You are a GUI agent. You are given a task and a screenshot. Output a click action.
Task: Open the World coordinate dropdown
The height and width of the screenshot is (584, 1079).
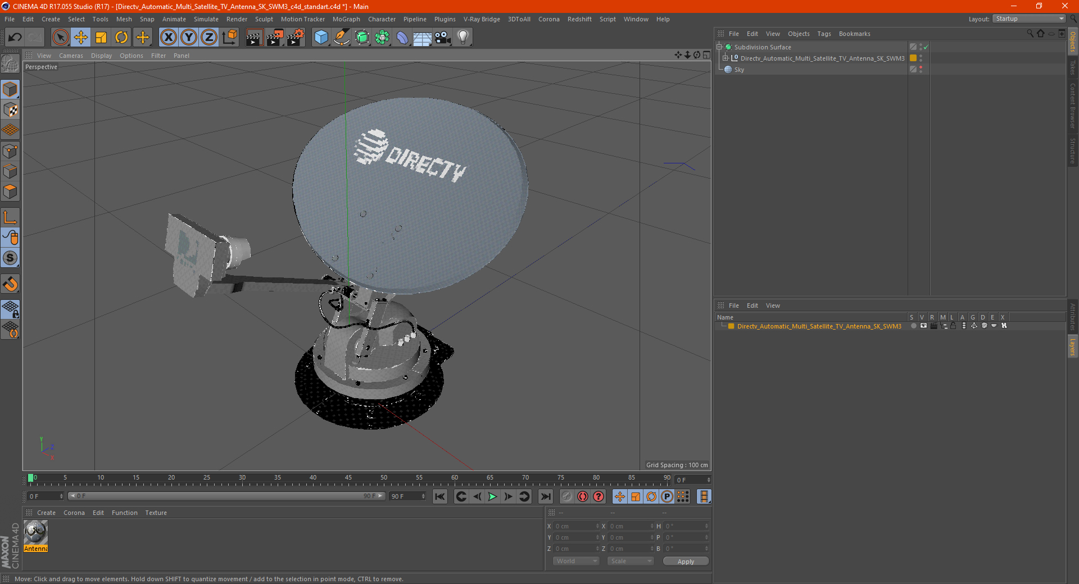click(x=576, y=562)
